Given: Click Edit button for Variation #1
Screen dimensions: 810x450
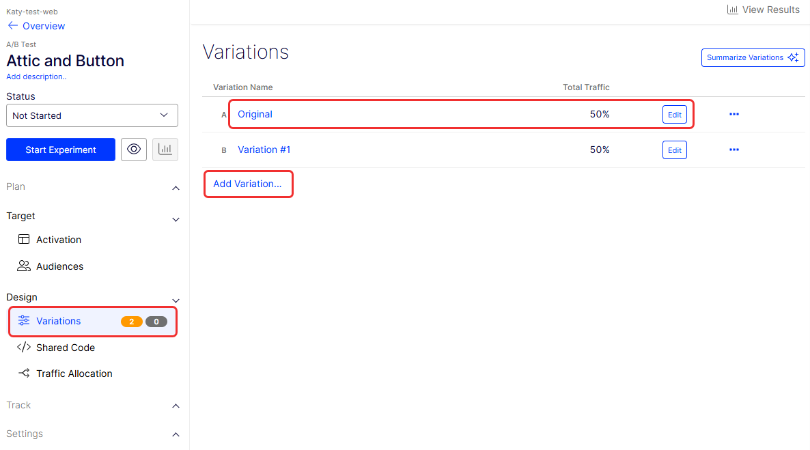Looking at the screenshot, I should point(674,150).
